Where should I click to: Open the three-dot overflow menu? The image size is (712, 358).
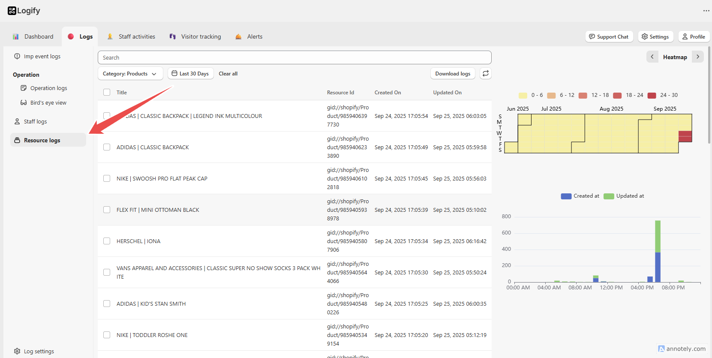(x=706, y=11)
